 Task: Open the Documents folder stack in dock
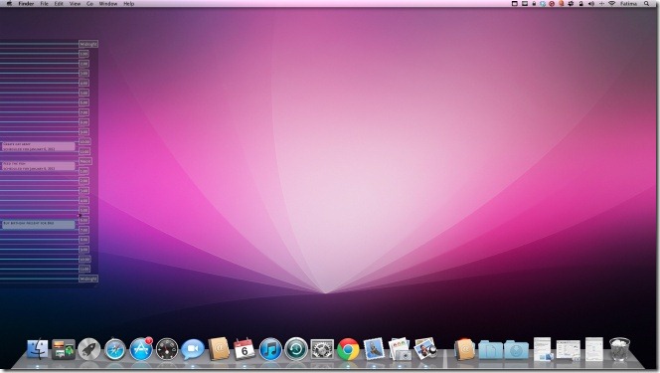[491, 350]
